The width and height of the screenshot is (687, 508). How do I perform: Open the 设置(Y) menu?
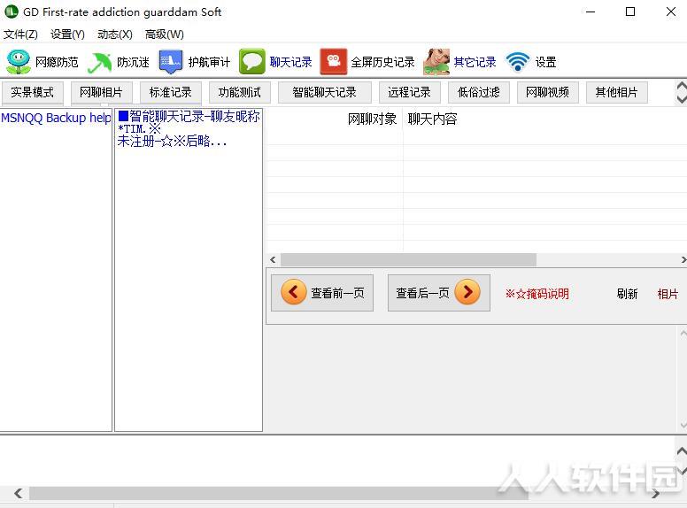(x=67, y=35)
